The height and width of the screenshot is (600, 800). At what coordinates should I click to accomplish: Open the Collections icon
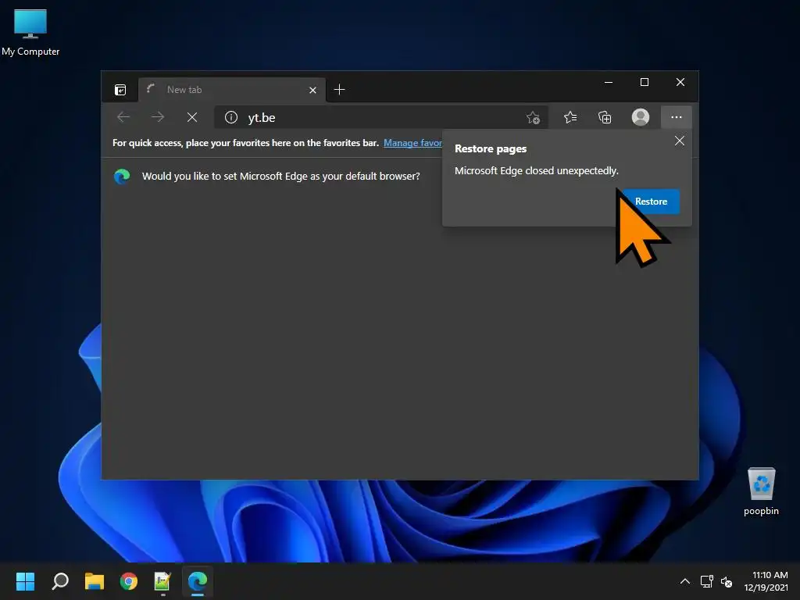coord(605,117)
